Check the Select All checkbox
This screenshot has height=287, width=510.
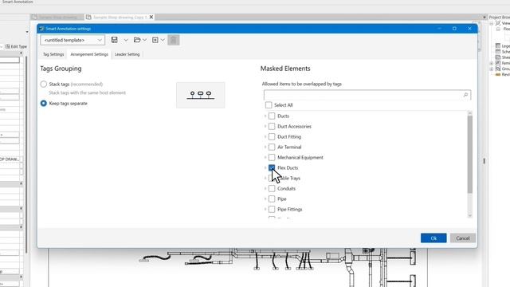tap(269, 105)
